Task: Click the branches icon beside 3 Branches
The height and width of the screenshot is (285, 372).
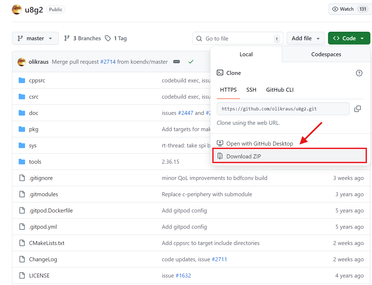Action: tap(67, 38)
